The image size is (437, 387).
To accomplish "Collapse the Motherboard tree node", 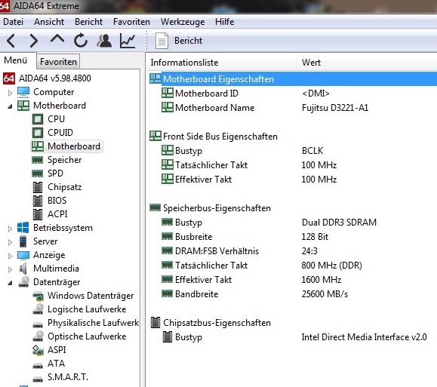I will point(10,106).
